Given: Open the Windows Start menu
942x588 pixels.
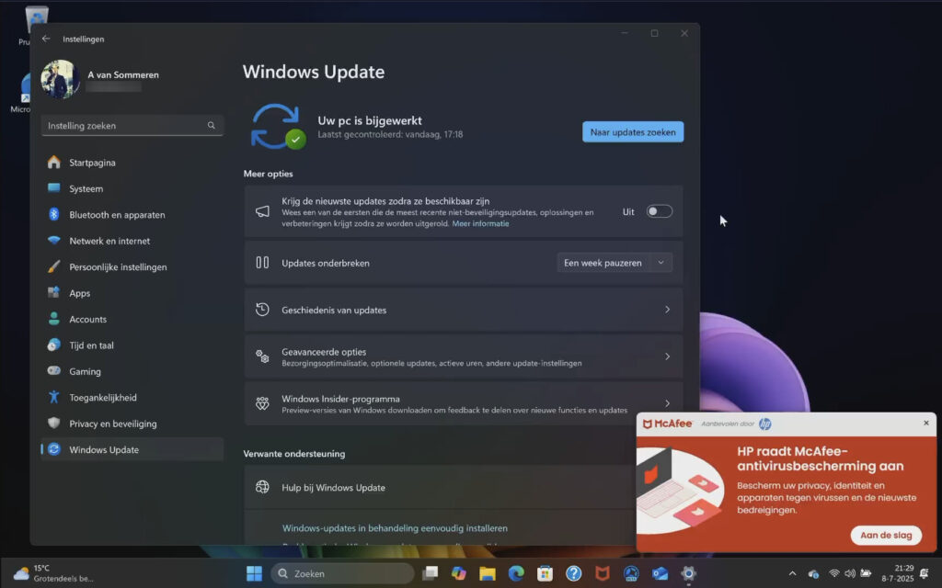Looking at the screenshot, I should coord(254,573).
